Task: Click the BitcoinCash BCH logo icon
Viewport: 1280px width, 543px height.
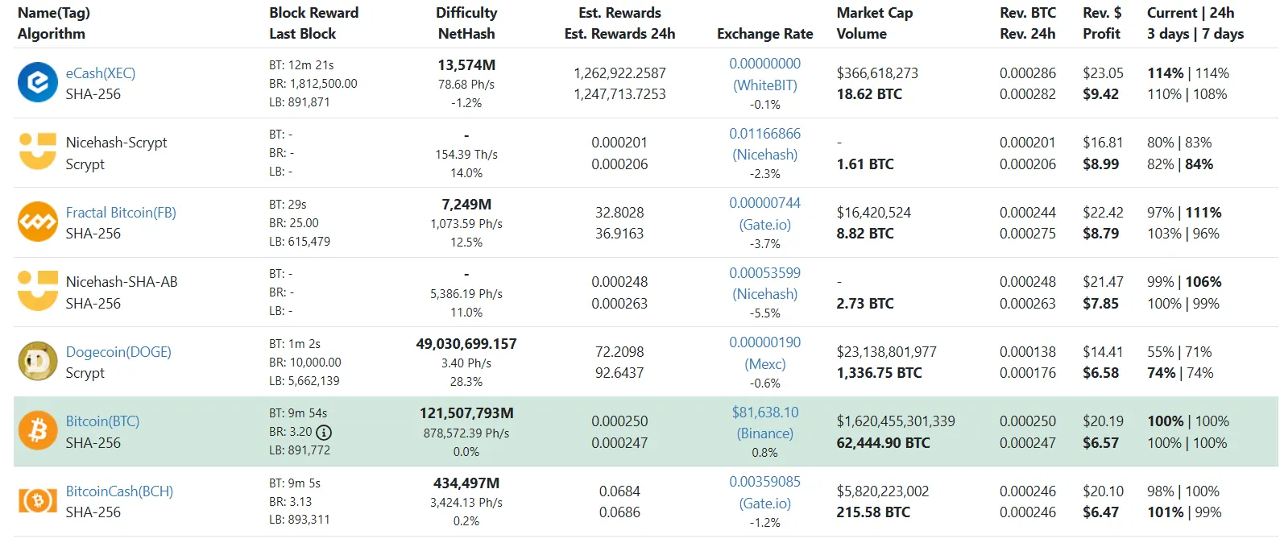Action: (38, 501)
